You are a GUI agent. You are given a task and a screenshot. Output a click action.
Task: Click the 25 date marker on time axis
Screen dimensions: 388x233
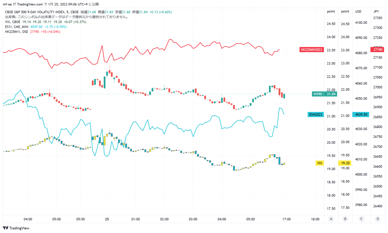107,219
